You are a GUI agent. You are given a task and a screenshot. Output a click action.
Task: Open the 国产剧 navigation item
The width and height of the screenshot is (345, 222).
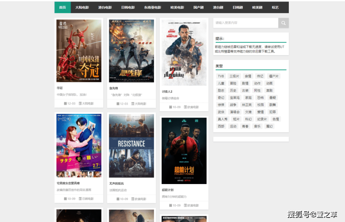[198, 8]
